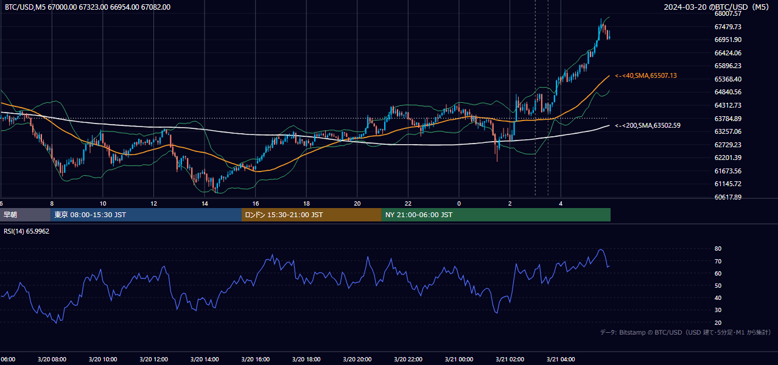Select the RSI scale value 60
Screen dimensions: 778x365
coord(718,273)
